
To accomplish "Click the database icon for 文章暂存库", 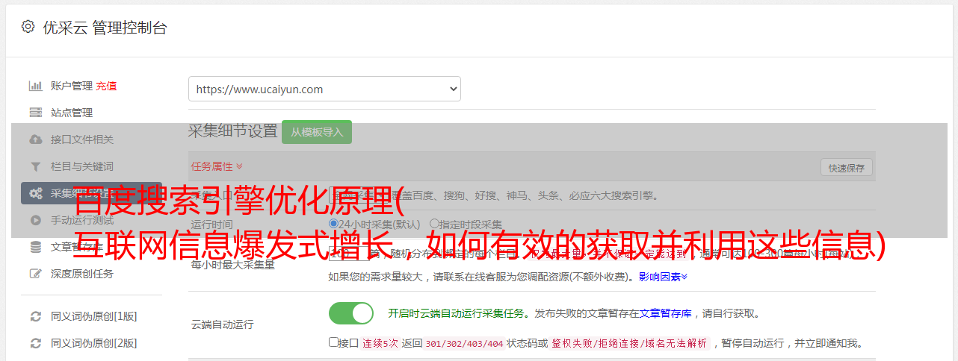I will coord(35,247).
